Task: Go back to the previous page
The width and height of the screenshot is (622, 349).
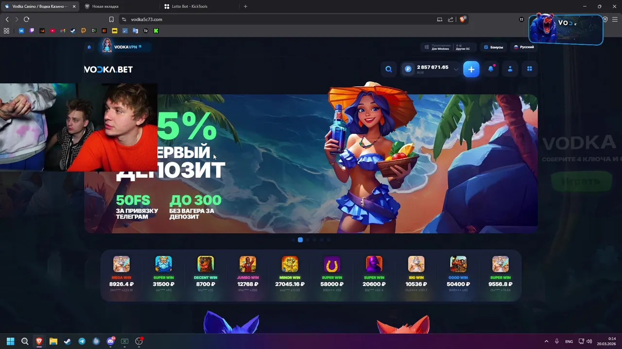Action: point(7,19)
